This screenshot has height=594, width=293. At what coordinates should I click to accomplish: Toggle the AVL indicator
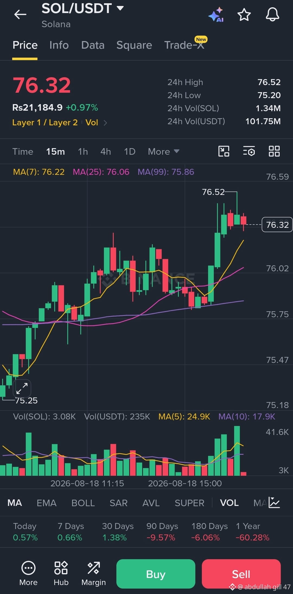(151, 503)
